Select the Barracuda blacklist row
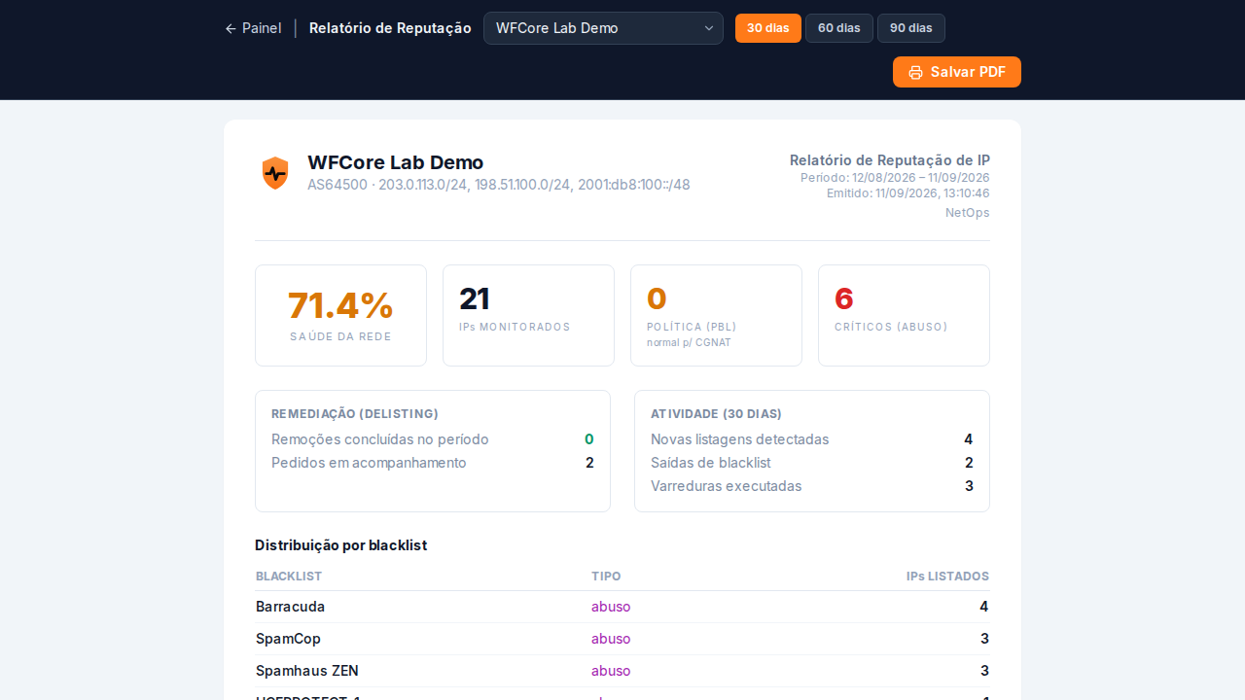The height and width of the screenshot is (700, 1245). coord(622,607)
